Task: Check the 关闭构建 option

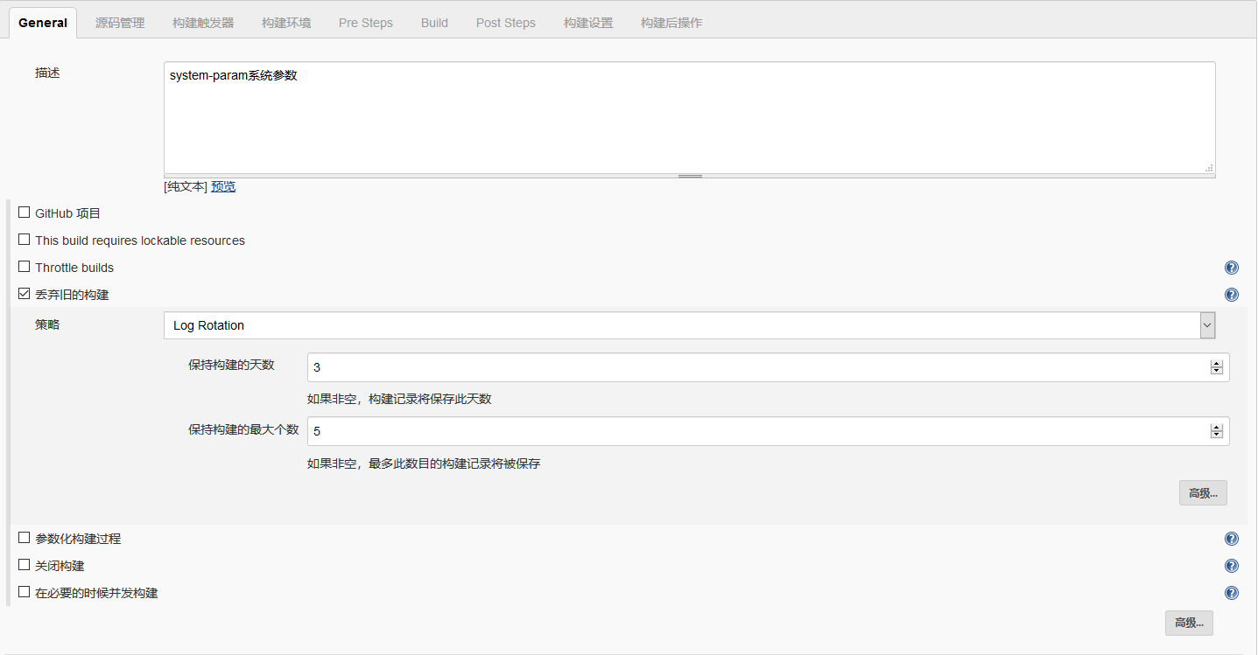Action: [25, 565]
